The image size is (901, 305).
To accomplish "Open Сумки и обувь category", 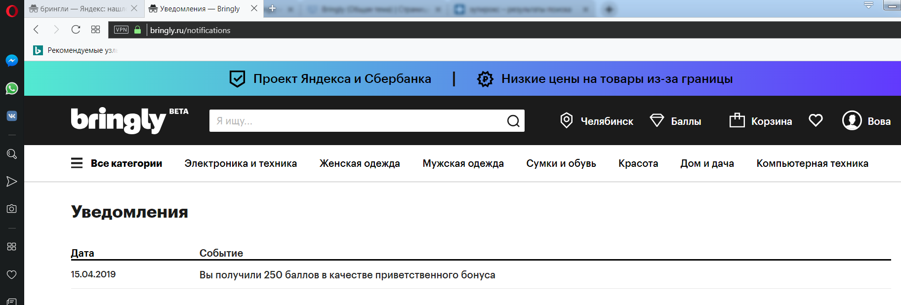I will [561, 163].
